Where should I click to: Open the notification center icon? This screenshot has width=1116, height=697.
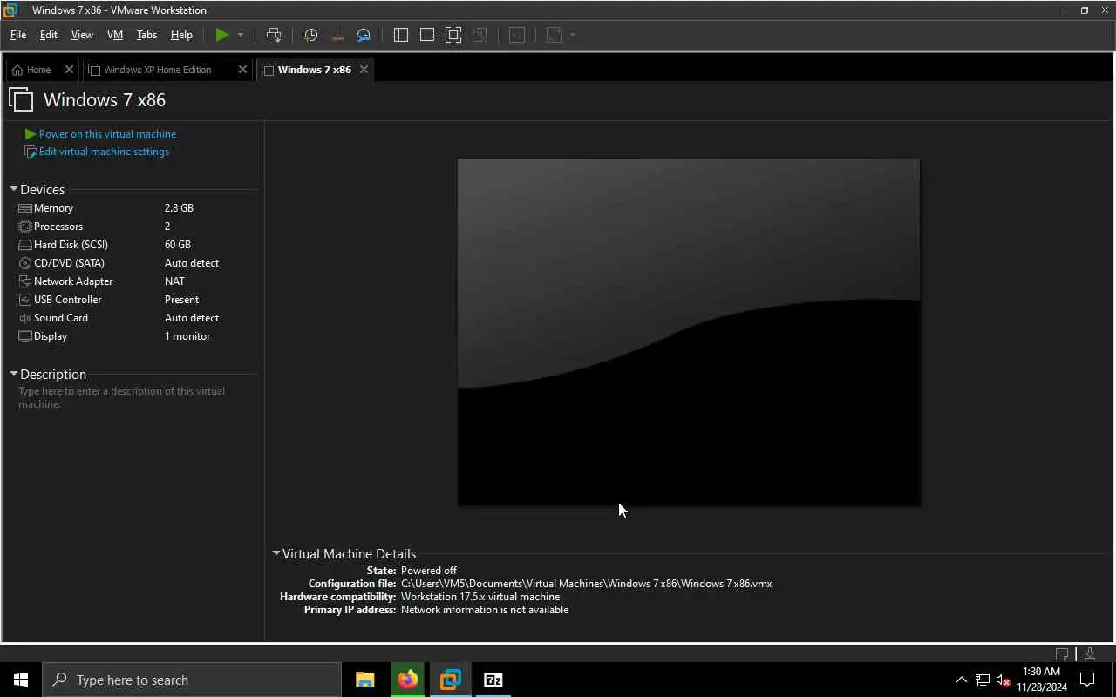click(1087, 680)
